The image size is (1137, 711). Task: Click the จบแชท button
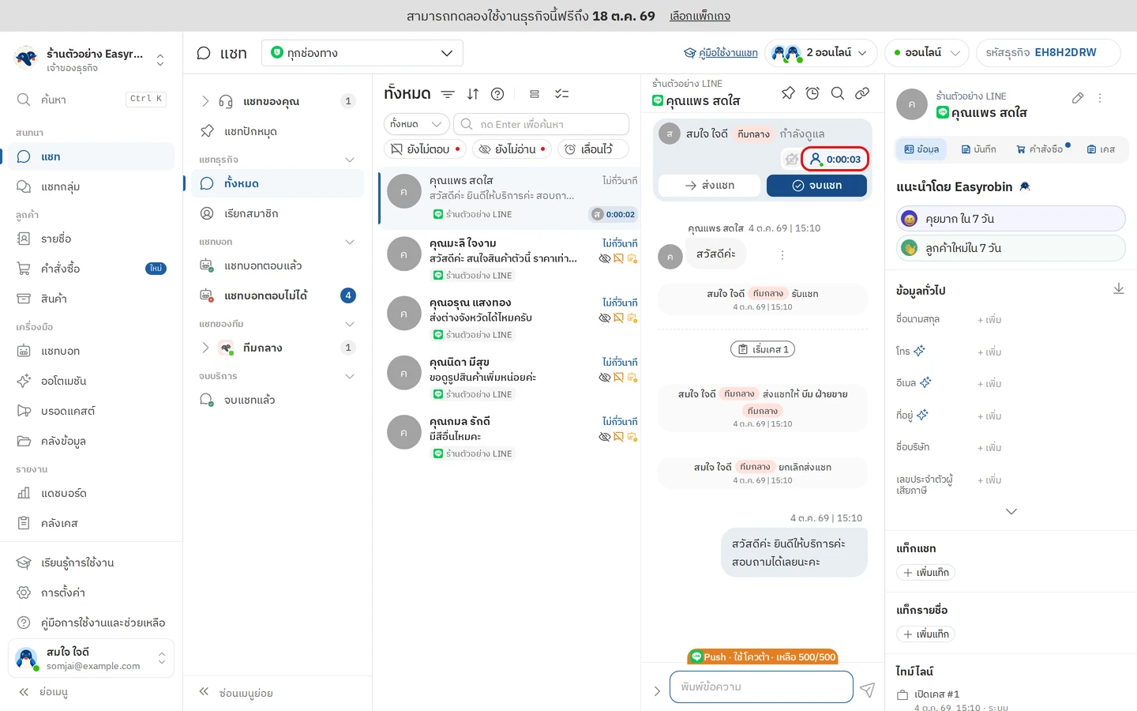(x=816, y=186)
